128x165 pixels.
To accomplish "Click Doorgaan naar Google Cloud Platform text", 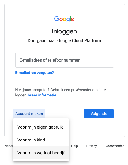I will point(64,41).
